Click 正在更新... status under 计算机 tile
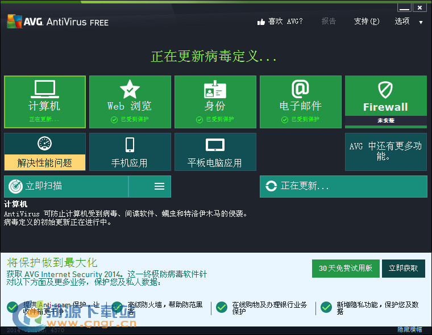Screen dimensions: 432x335 click(44, 119)
